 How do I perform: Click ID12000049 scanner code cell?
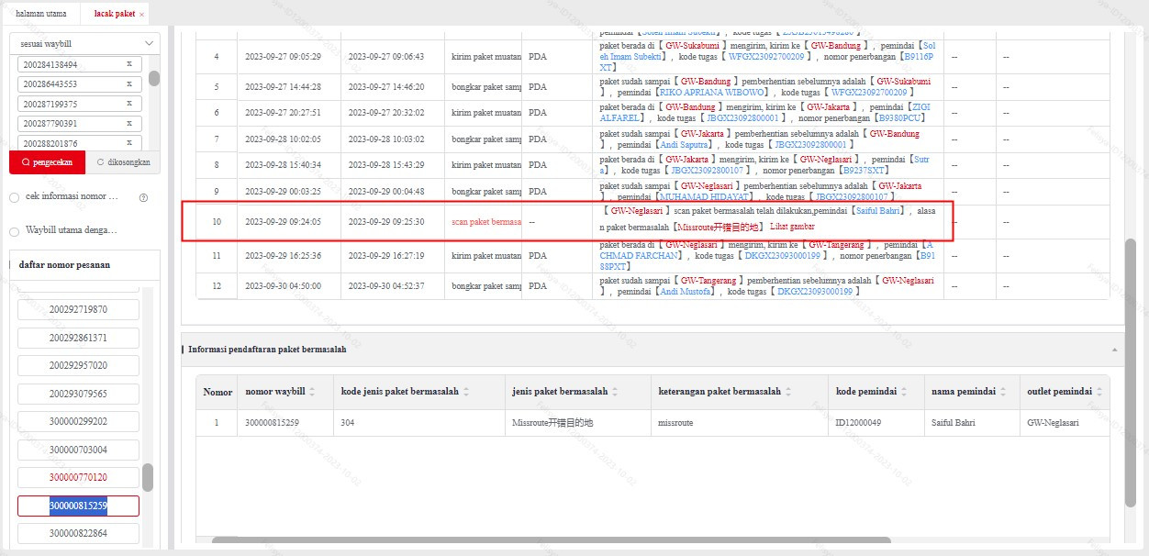[859, 423]
